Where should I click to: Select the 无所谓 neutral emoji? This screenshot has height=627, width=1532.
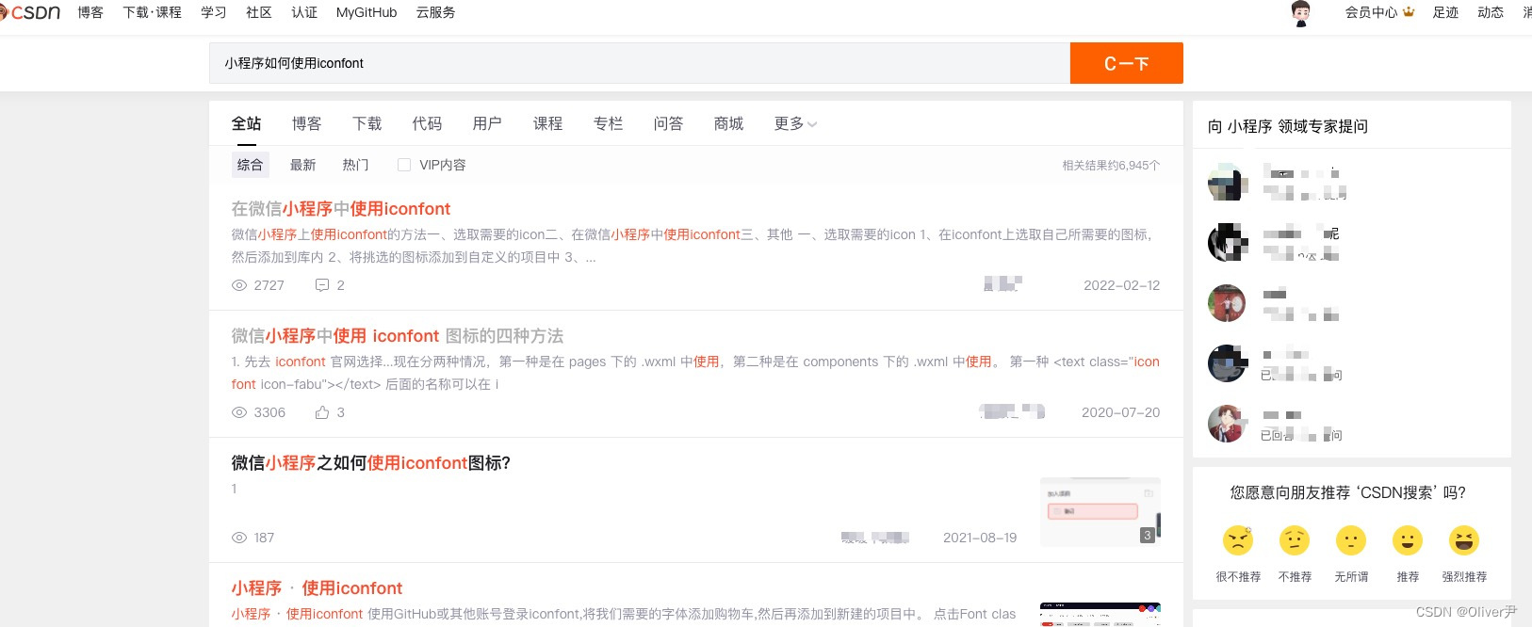[1351, 540]
